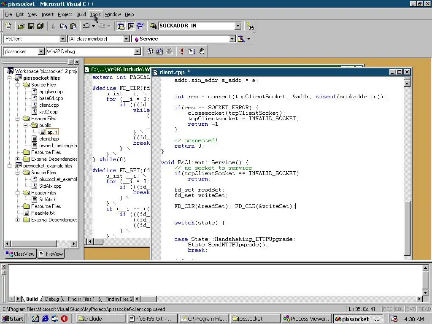
Task: Click the Search help binoculars icon
Action: 250,26
